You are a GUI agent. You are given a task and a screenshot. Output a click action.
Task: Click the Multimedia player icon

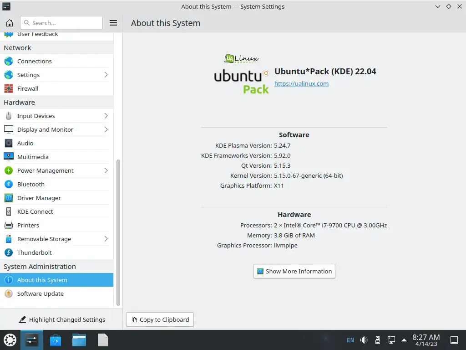(x=9, y=157)
